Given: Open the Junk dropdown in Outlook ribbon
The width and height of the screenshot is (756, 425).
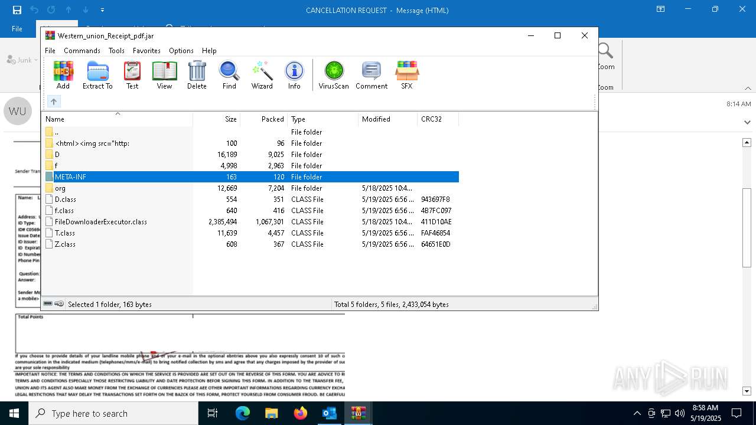Looking at the screenshot, I should coord(22,60).
